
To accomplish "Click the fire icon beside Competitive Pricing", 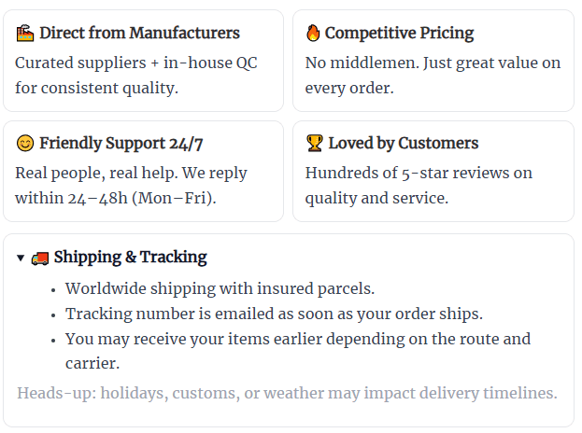I will tap(313, 34).
